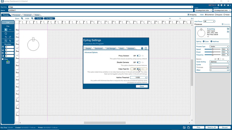Enable the Video checkbox in left panel
Viewport: 232px width, 130px height.
coord(3,59)
